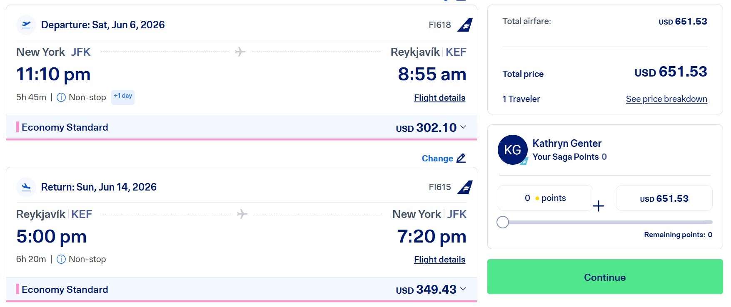Image resolution: width=731 pixels, height=307 pixels.
Task: Open the See price breakdown details
Action: (x=666, y=99)
